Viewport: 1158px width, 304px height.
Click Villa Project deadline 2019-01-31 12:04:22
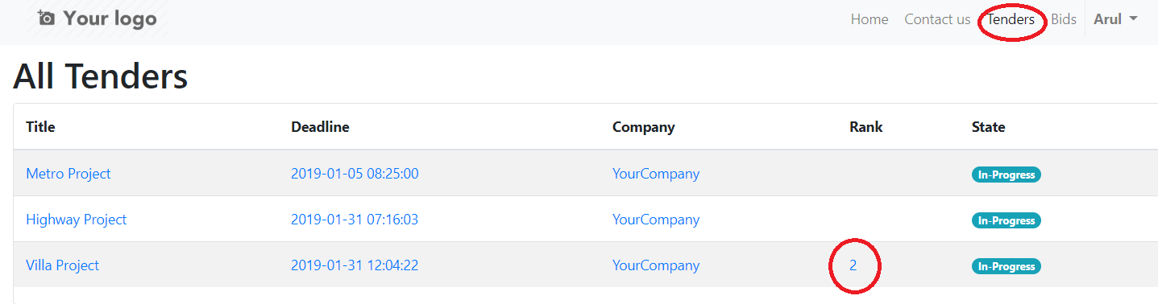(355, 265)
